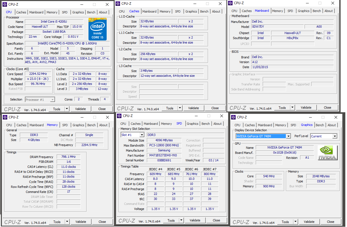
Task: Switch to the Caches tab in the CPU-tab window
Action: click(21, 12)
